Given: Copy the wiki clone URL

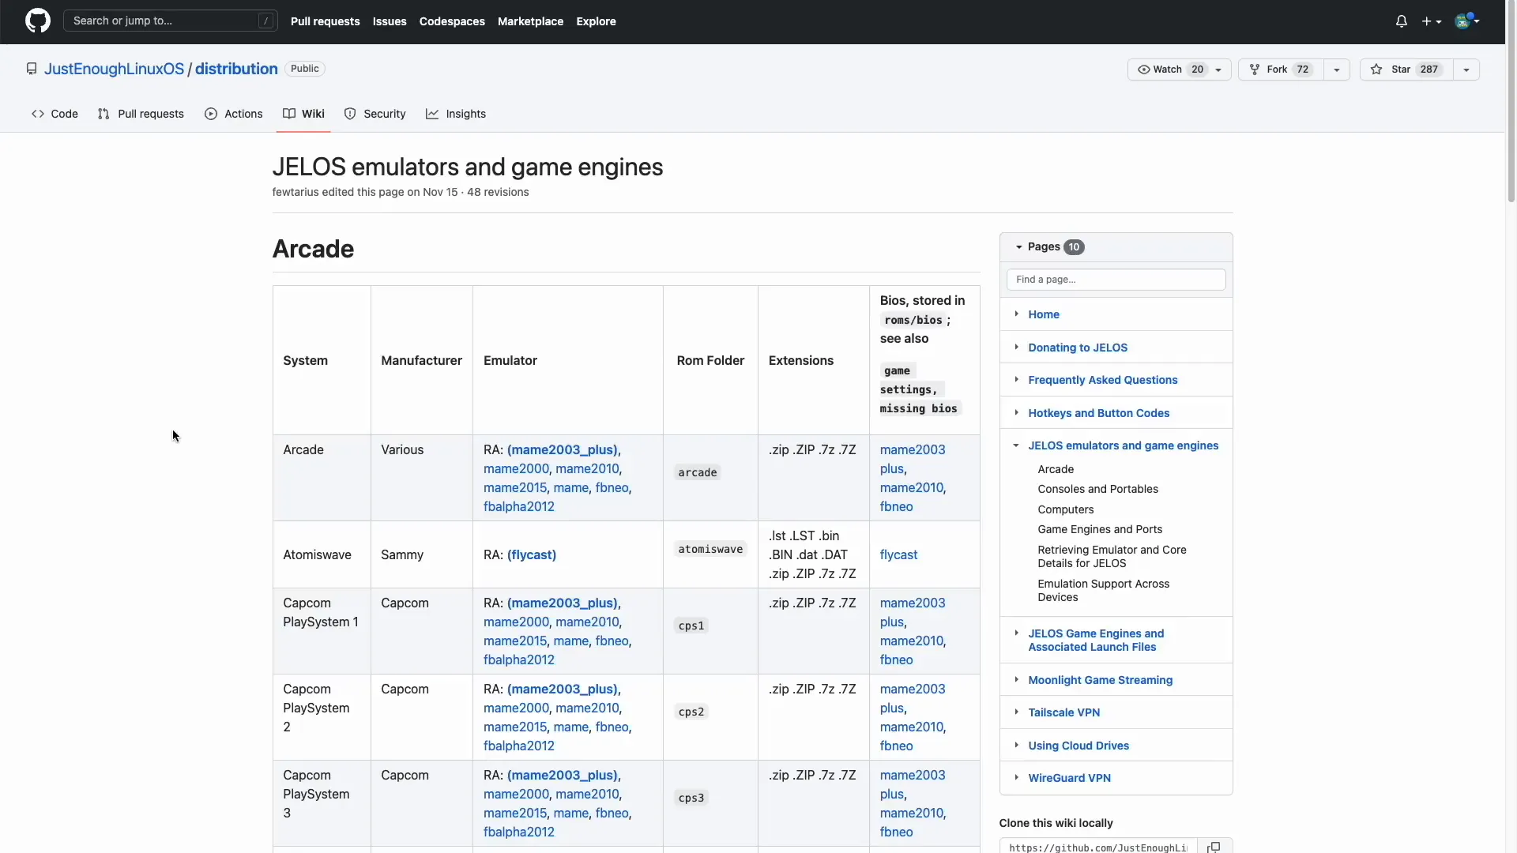Looking at the screenshot, I should pos(1214,847).
